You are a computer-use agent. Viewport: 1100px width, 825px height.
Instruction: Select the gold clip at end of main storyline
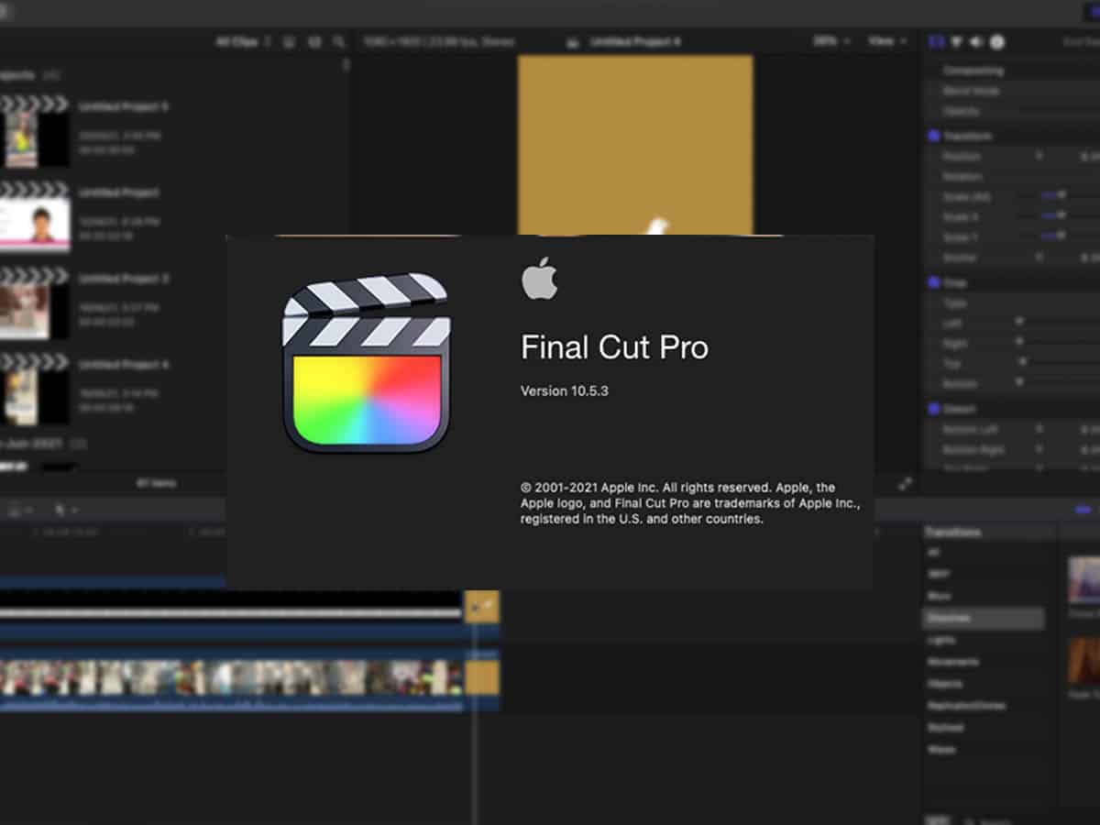click(482, 678)
